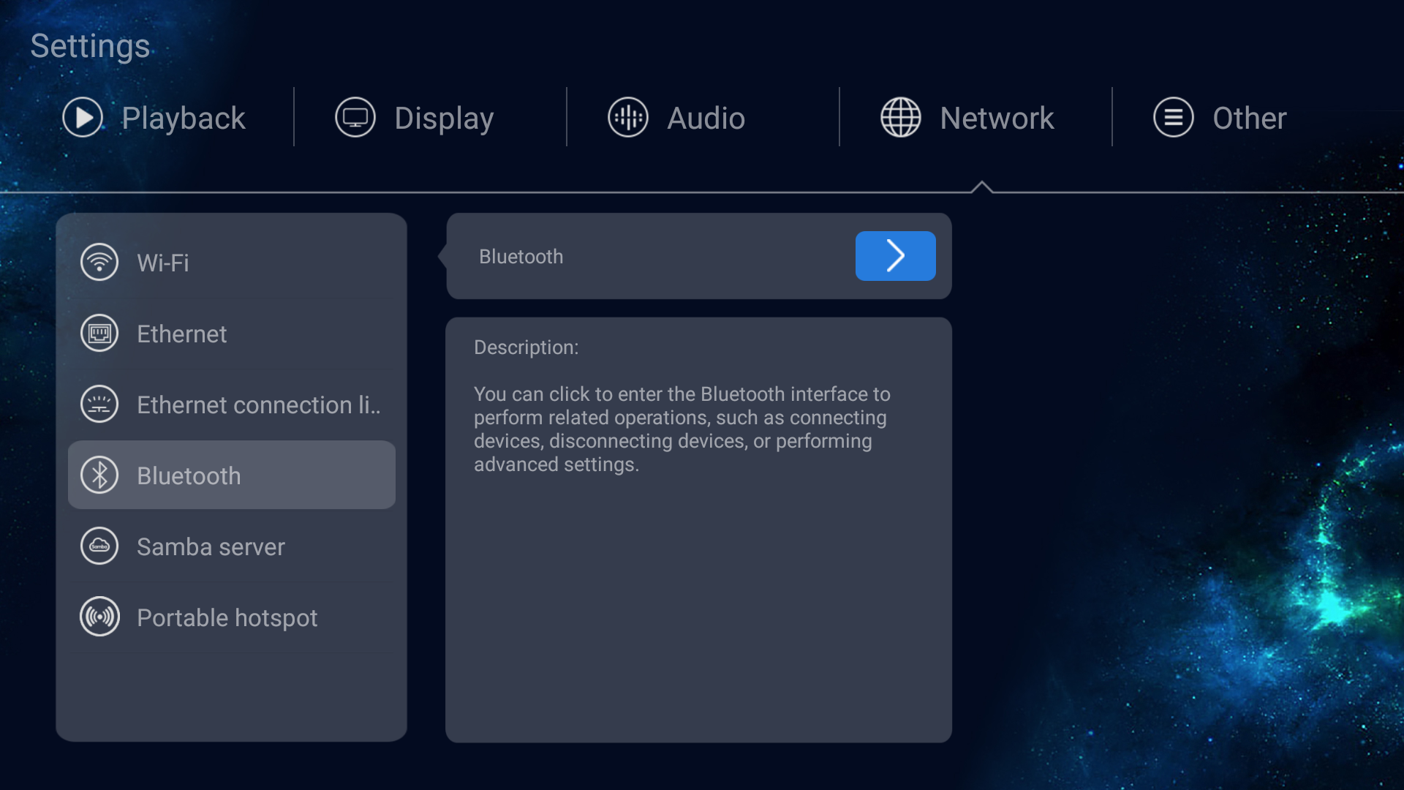
Task: Select Portable hotspot entry
Action: click(x=232, y=617)
